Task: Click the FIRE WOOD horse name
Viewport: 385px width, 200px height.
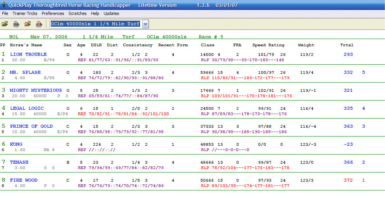Action: 24,180
